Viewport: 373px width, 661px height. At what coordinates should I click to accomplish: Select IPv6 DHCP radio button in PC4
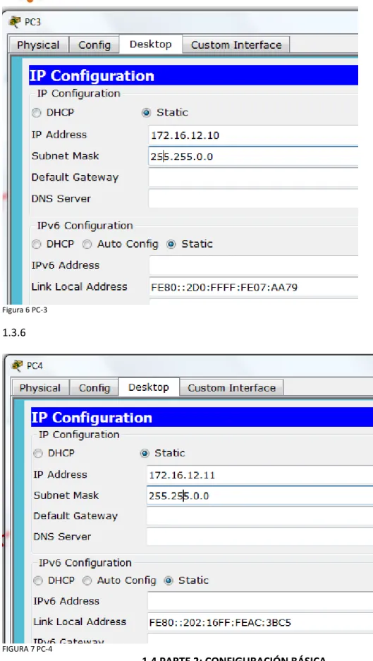pos(38,581)
